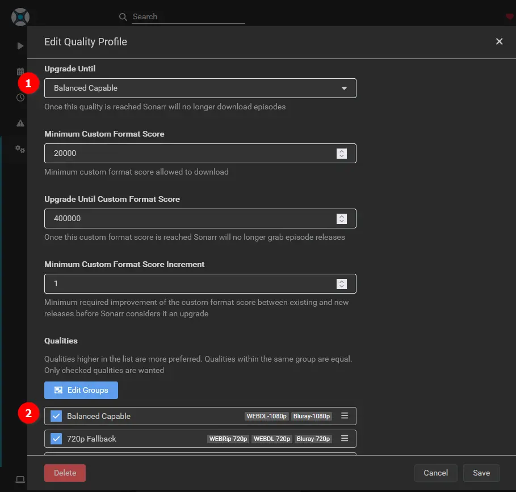516x492 pixels.
Task: Click the Qualities section heading
Action: (61, 341)
